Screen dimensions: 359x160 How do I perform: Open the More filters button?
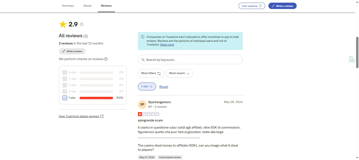tap(151, 73)
